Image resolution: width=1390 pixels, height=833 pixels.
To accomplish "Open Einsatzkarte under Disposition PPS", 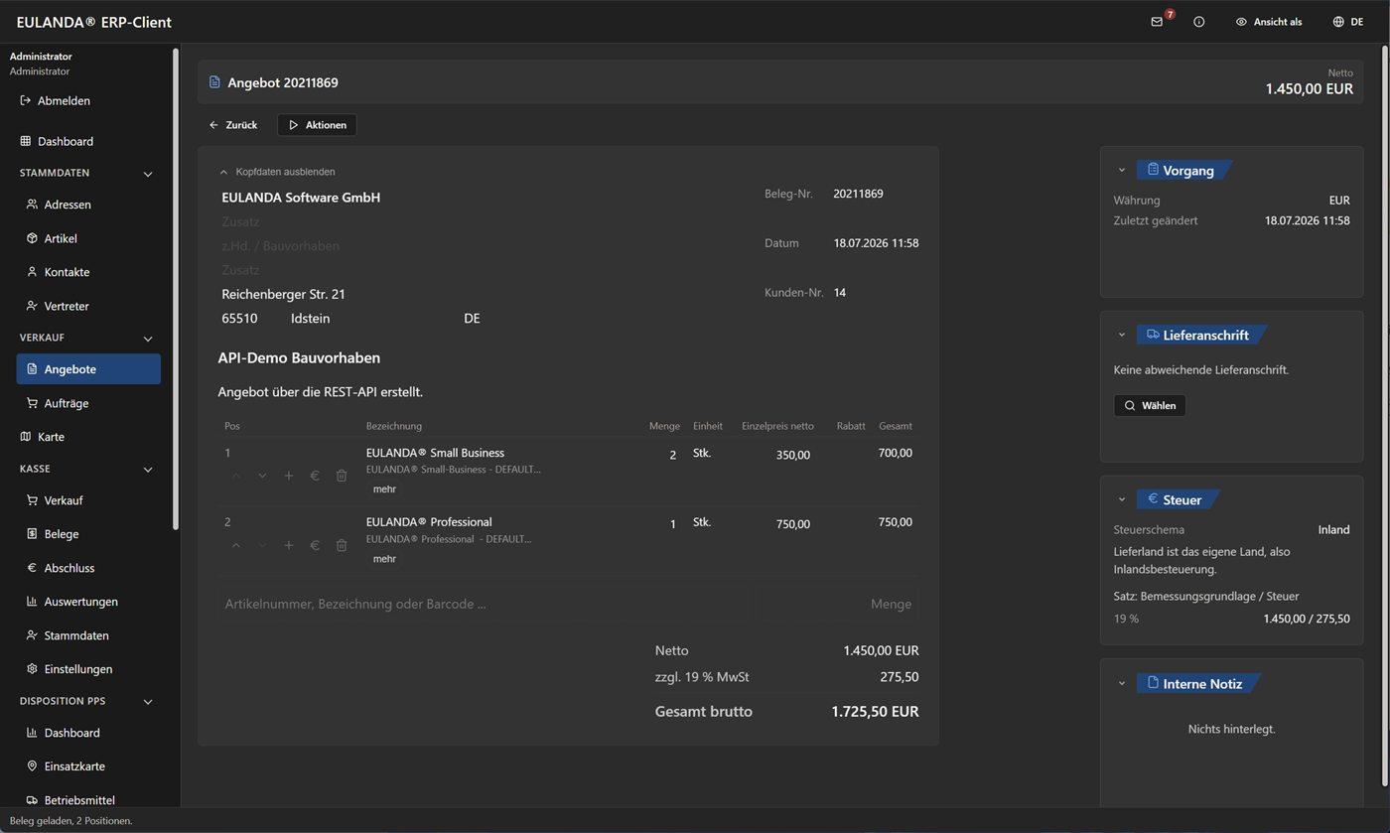I will 88,766.
